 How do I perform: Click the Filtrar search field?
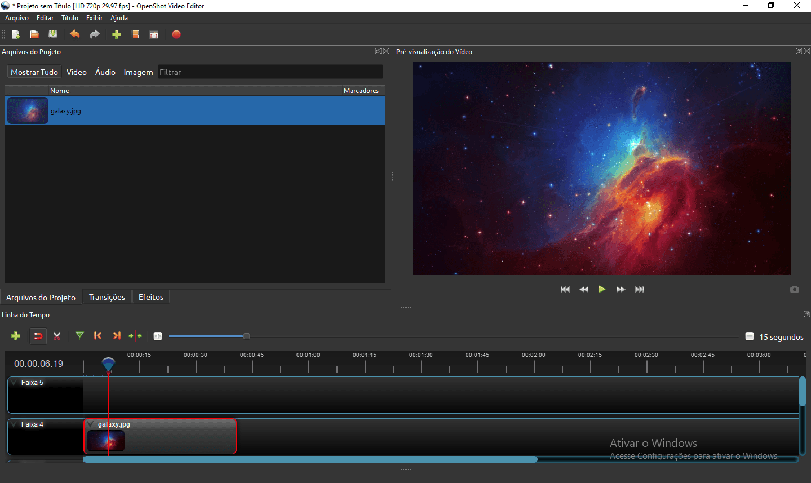[x=271, y=72]
